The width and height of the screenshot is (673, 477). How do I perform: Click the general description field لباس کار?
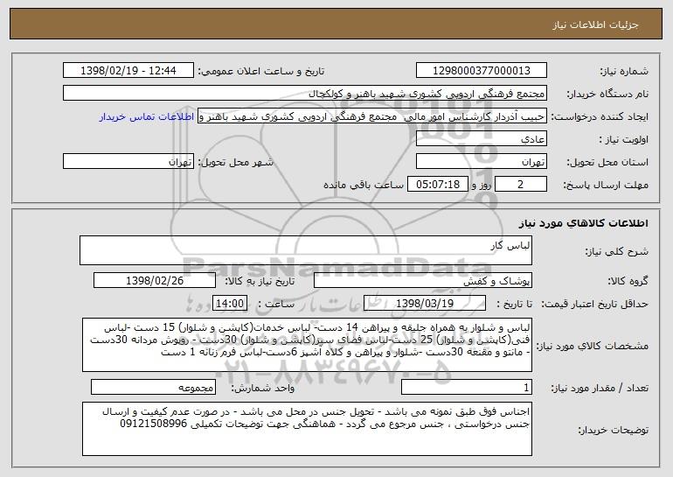[x=306, y=250]
